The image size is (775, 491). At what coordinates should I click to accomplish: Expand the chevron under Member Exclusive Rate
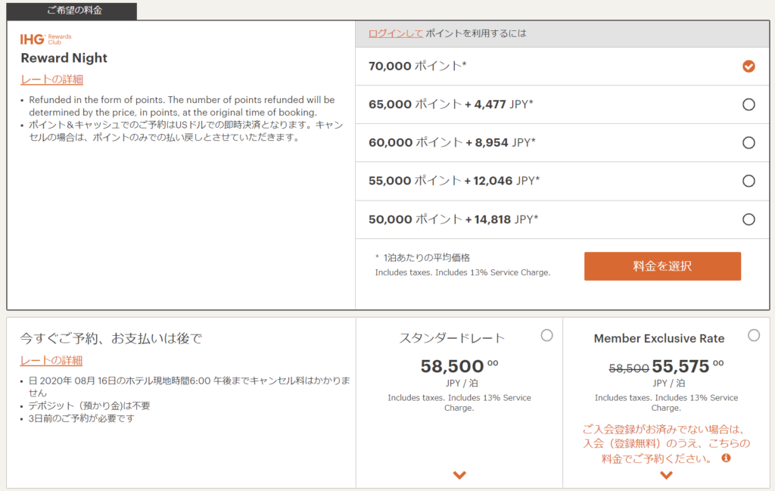pos(666,475)
